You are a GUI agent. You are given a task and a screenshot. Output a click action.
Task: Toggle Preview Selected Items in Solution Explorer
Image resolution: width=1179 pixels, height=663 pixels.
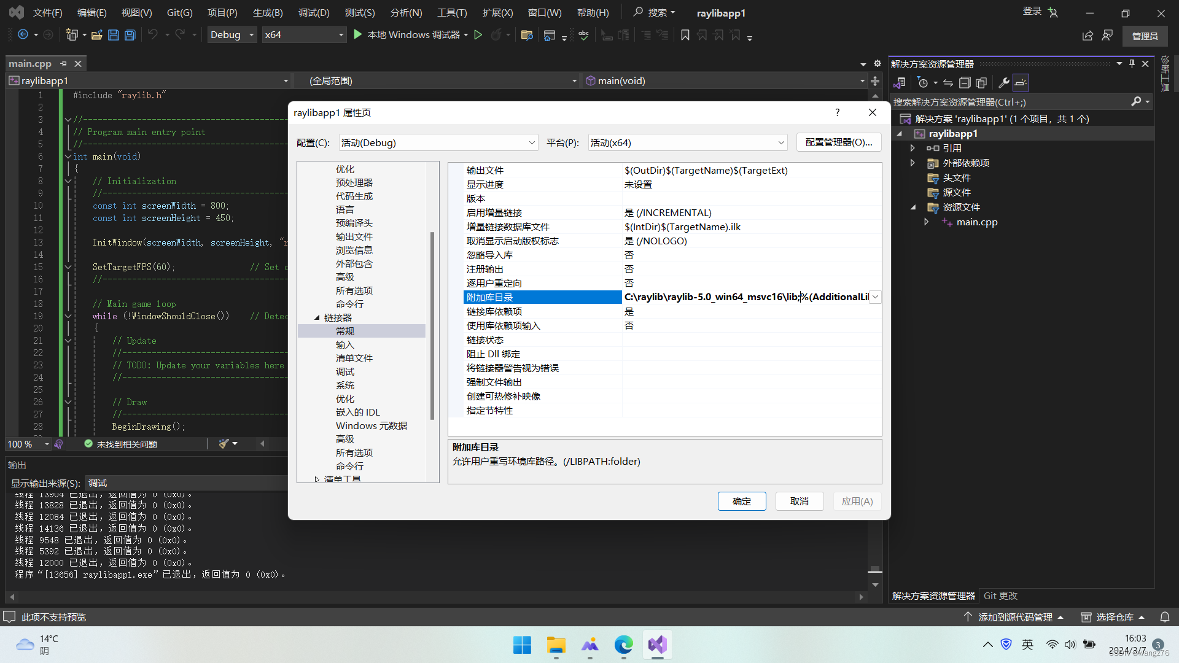[x=1021, y=83]
